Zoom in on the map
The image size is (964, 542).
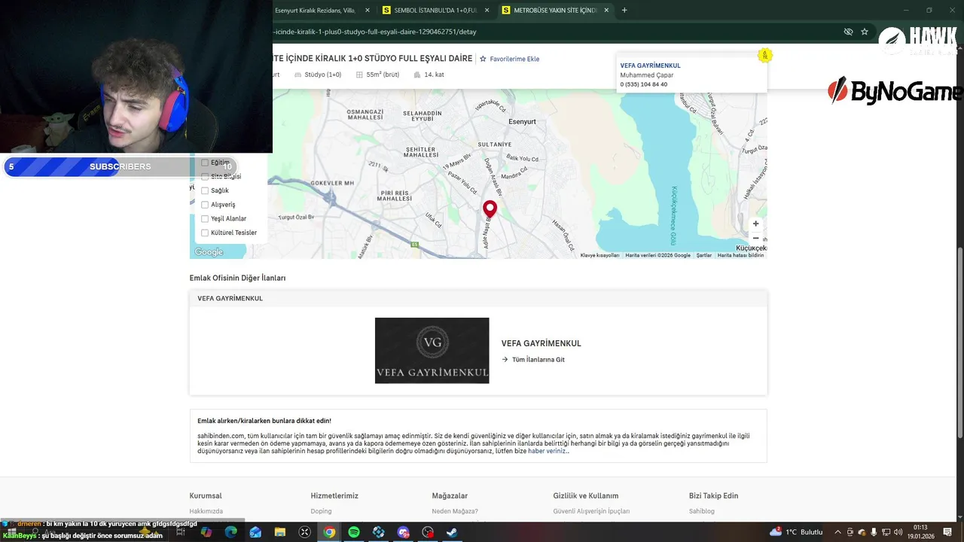[755, 224]
